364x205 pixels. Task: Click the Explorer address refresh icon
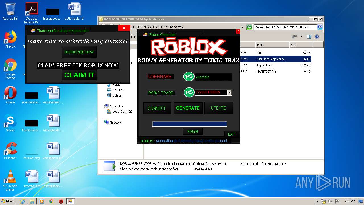(249, 27)
